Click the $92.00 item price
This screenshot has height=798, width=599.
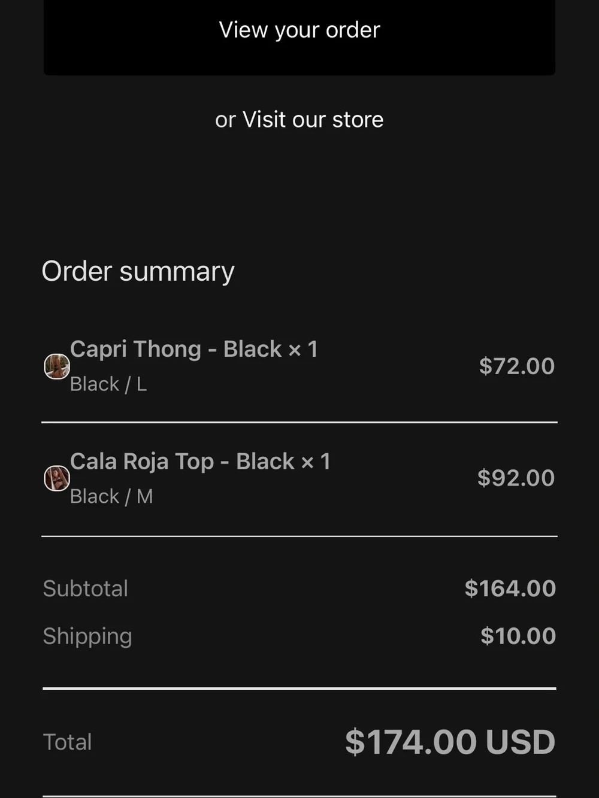coord(516,478)
